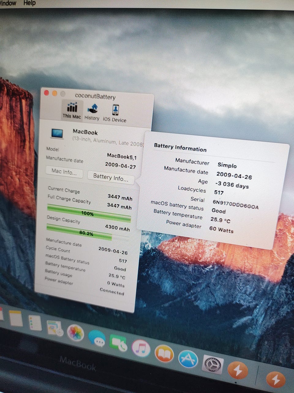The width and height of the screenshot is (294, 393).
Task: Open the Photos app in the dock
Action: pyautogui.click(x=75, y=333)
